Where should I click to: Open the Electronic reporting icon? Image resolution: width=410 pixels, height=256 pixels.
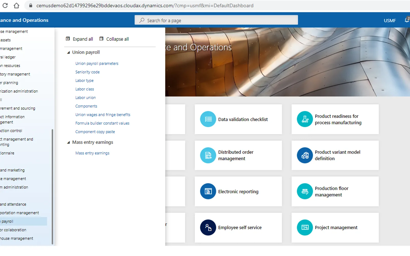click(208, 191)
